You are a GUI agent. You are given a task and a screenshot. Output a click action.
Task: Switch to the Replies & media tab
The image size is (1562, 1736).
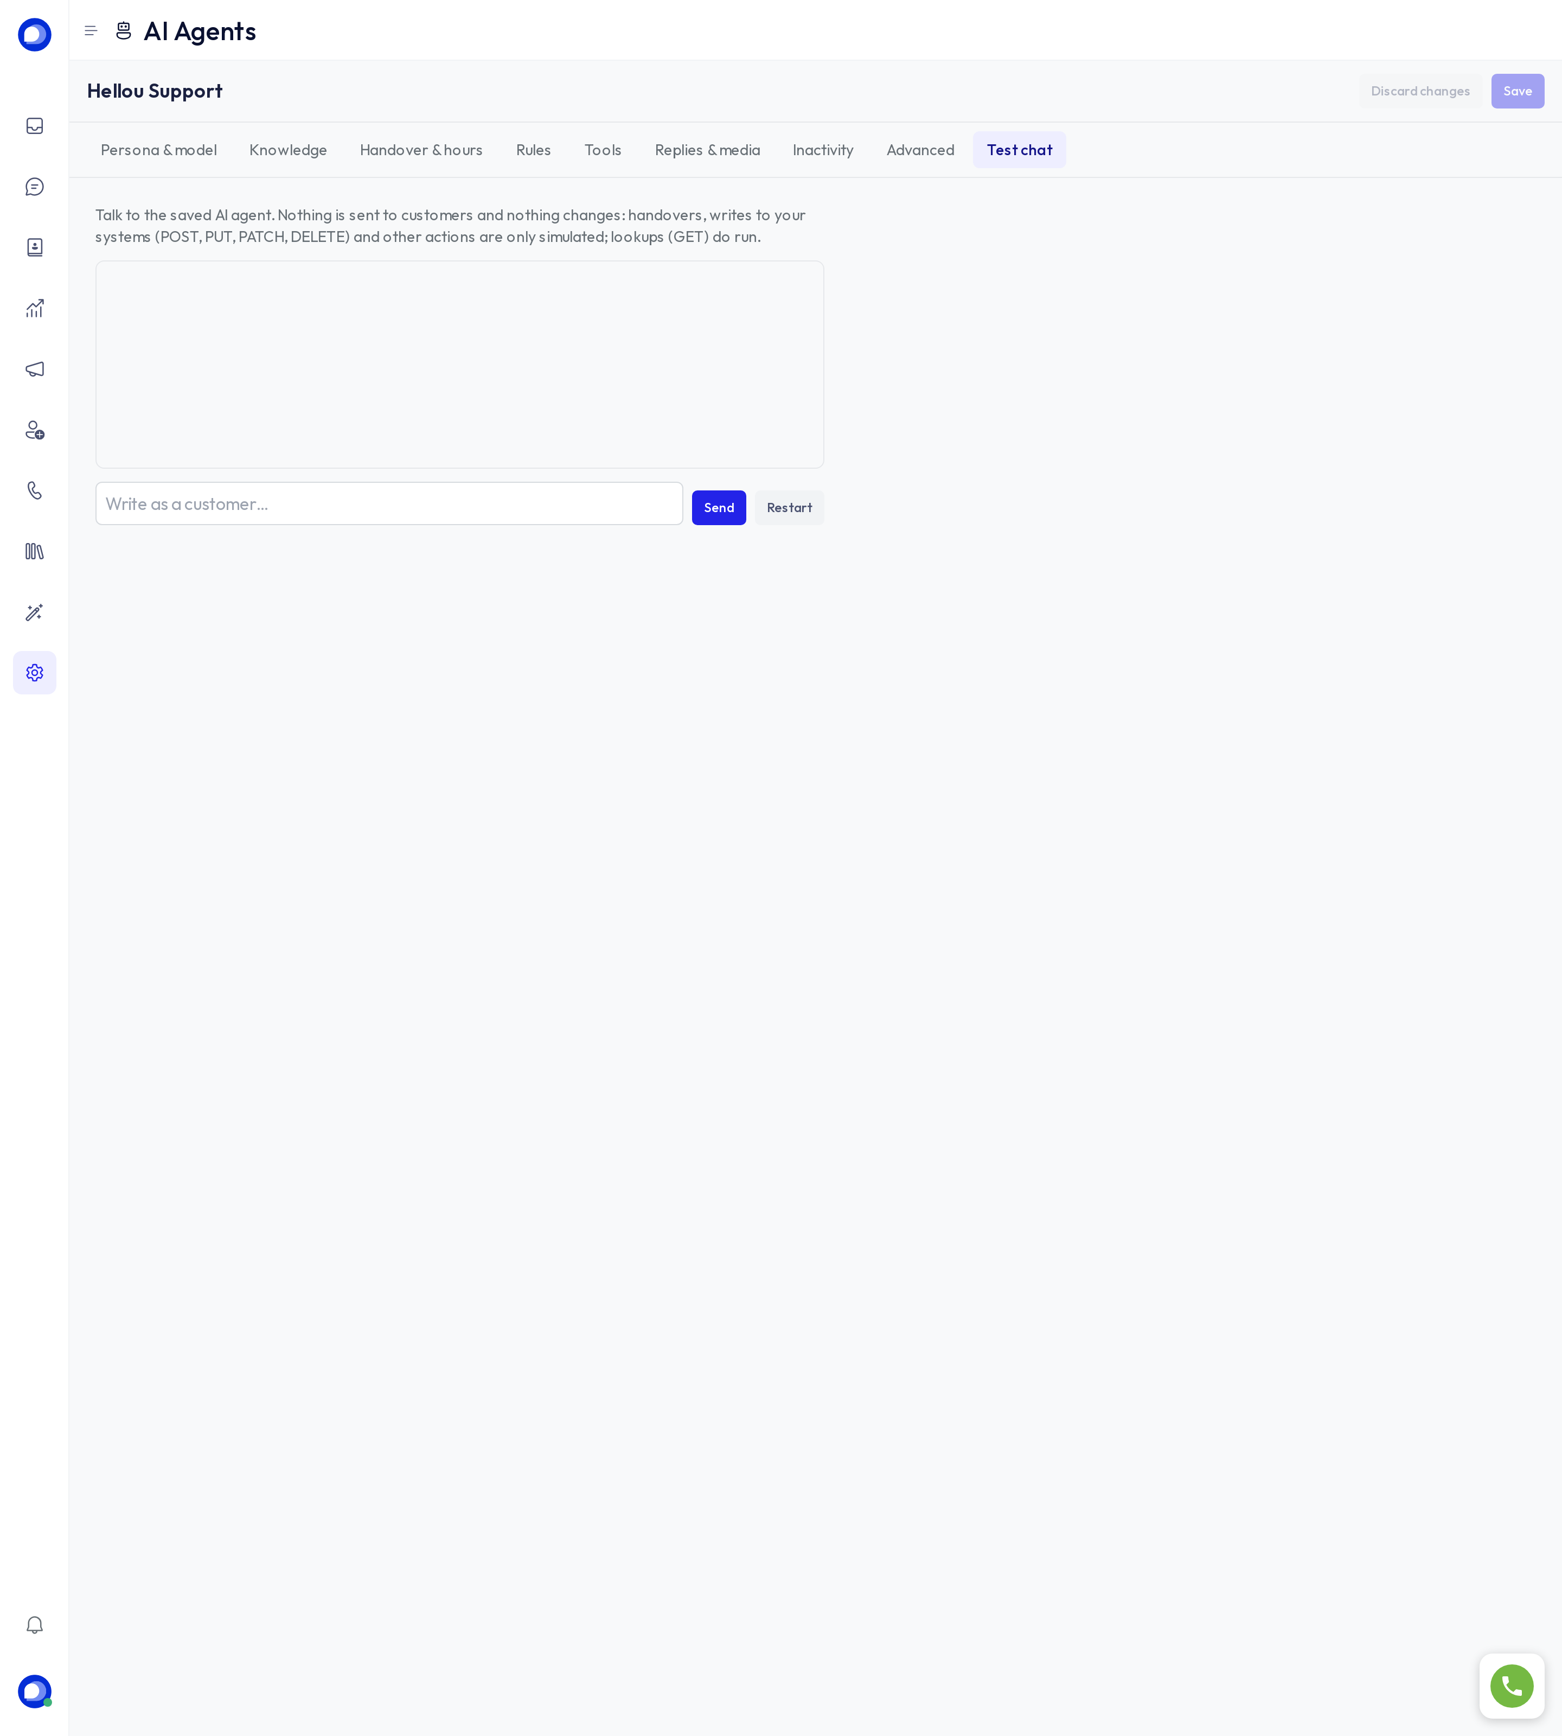point(707,150)
